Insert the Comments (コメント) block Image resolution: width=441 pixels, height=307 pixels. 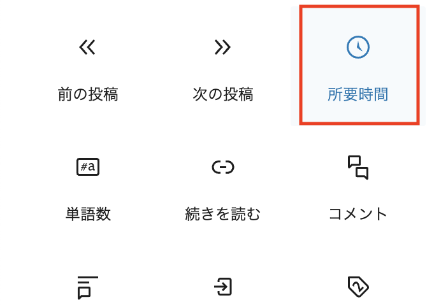coord(358,186)
